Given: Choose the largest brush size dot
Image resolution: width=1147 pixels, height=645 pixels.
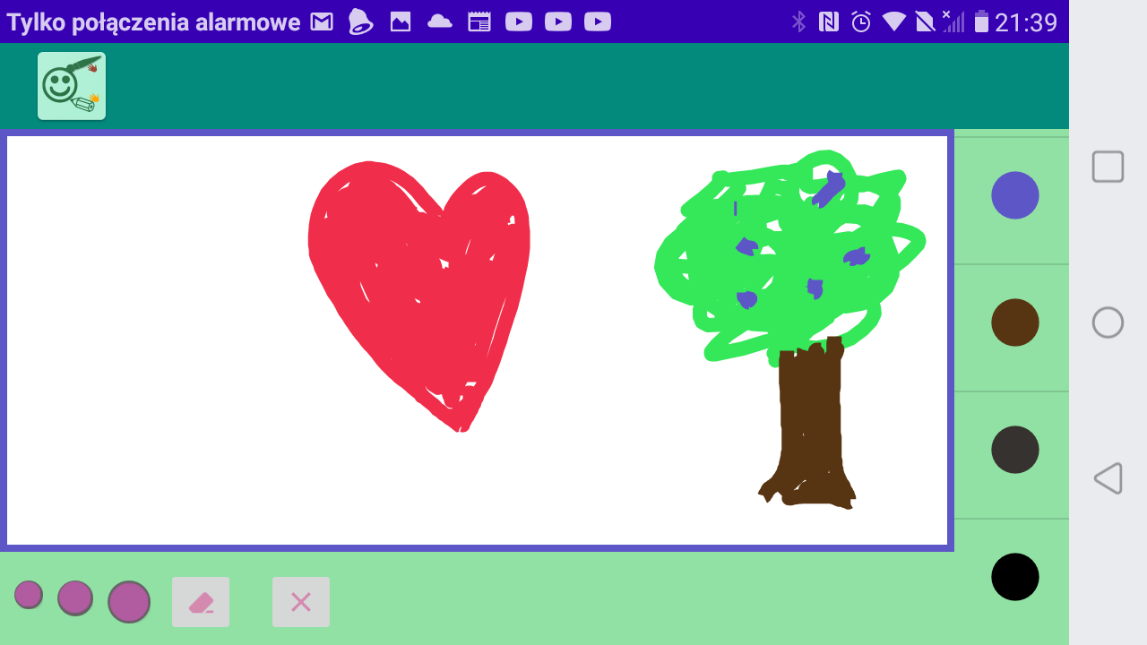Looking at the screenshot, I should (129, 602).
